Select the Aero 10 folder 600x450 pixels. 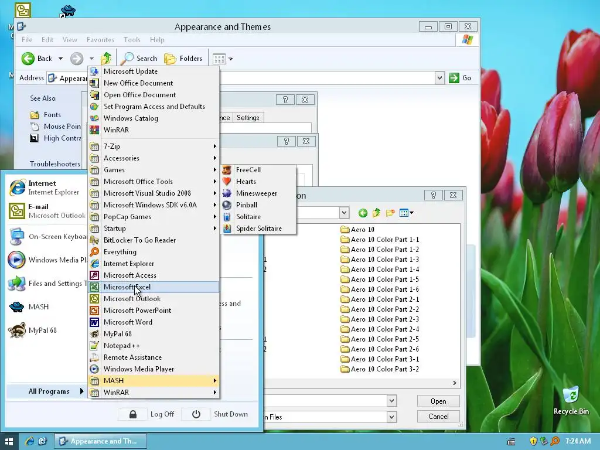coord(357,230)
